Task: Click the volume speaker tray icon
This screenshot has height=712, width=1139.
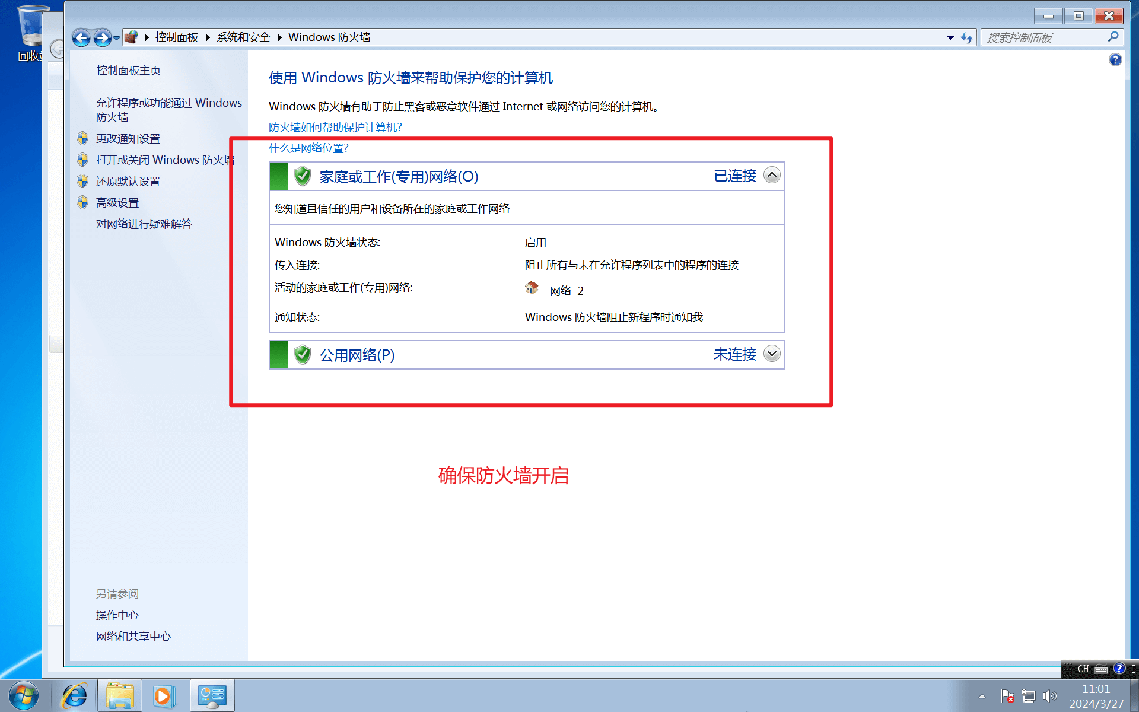Action: pyautogui.click(x=1049, y=695)
